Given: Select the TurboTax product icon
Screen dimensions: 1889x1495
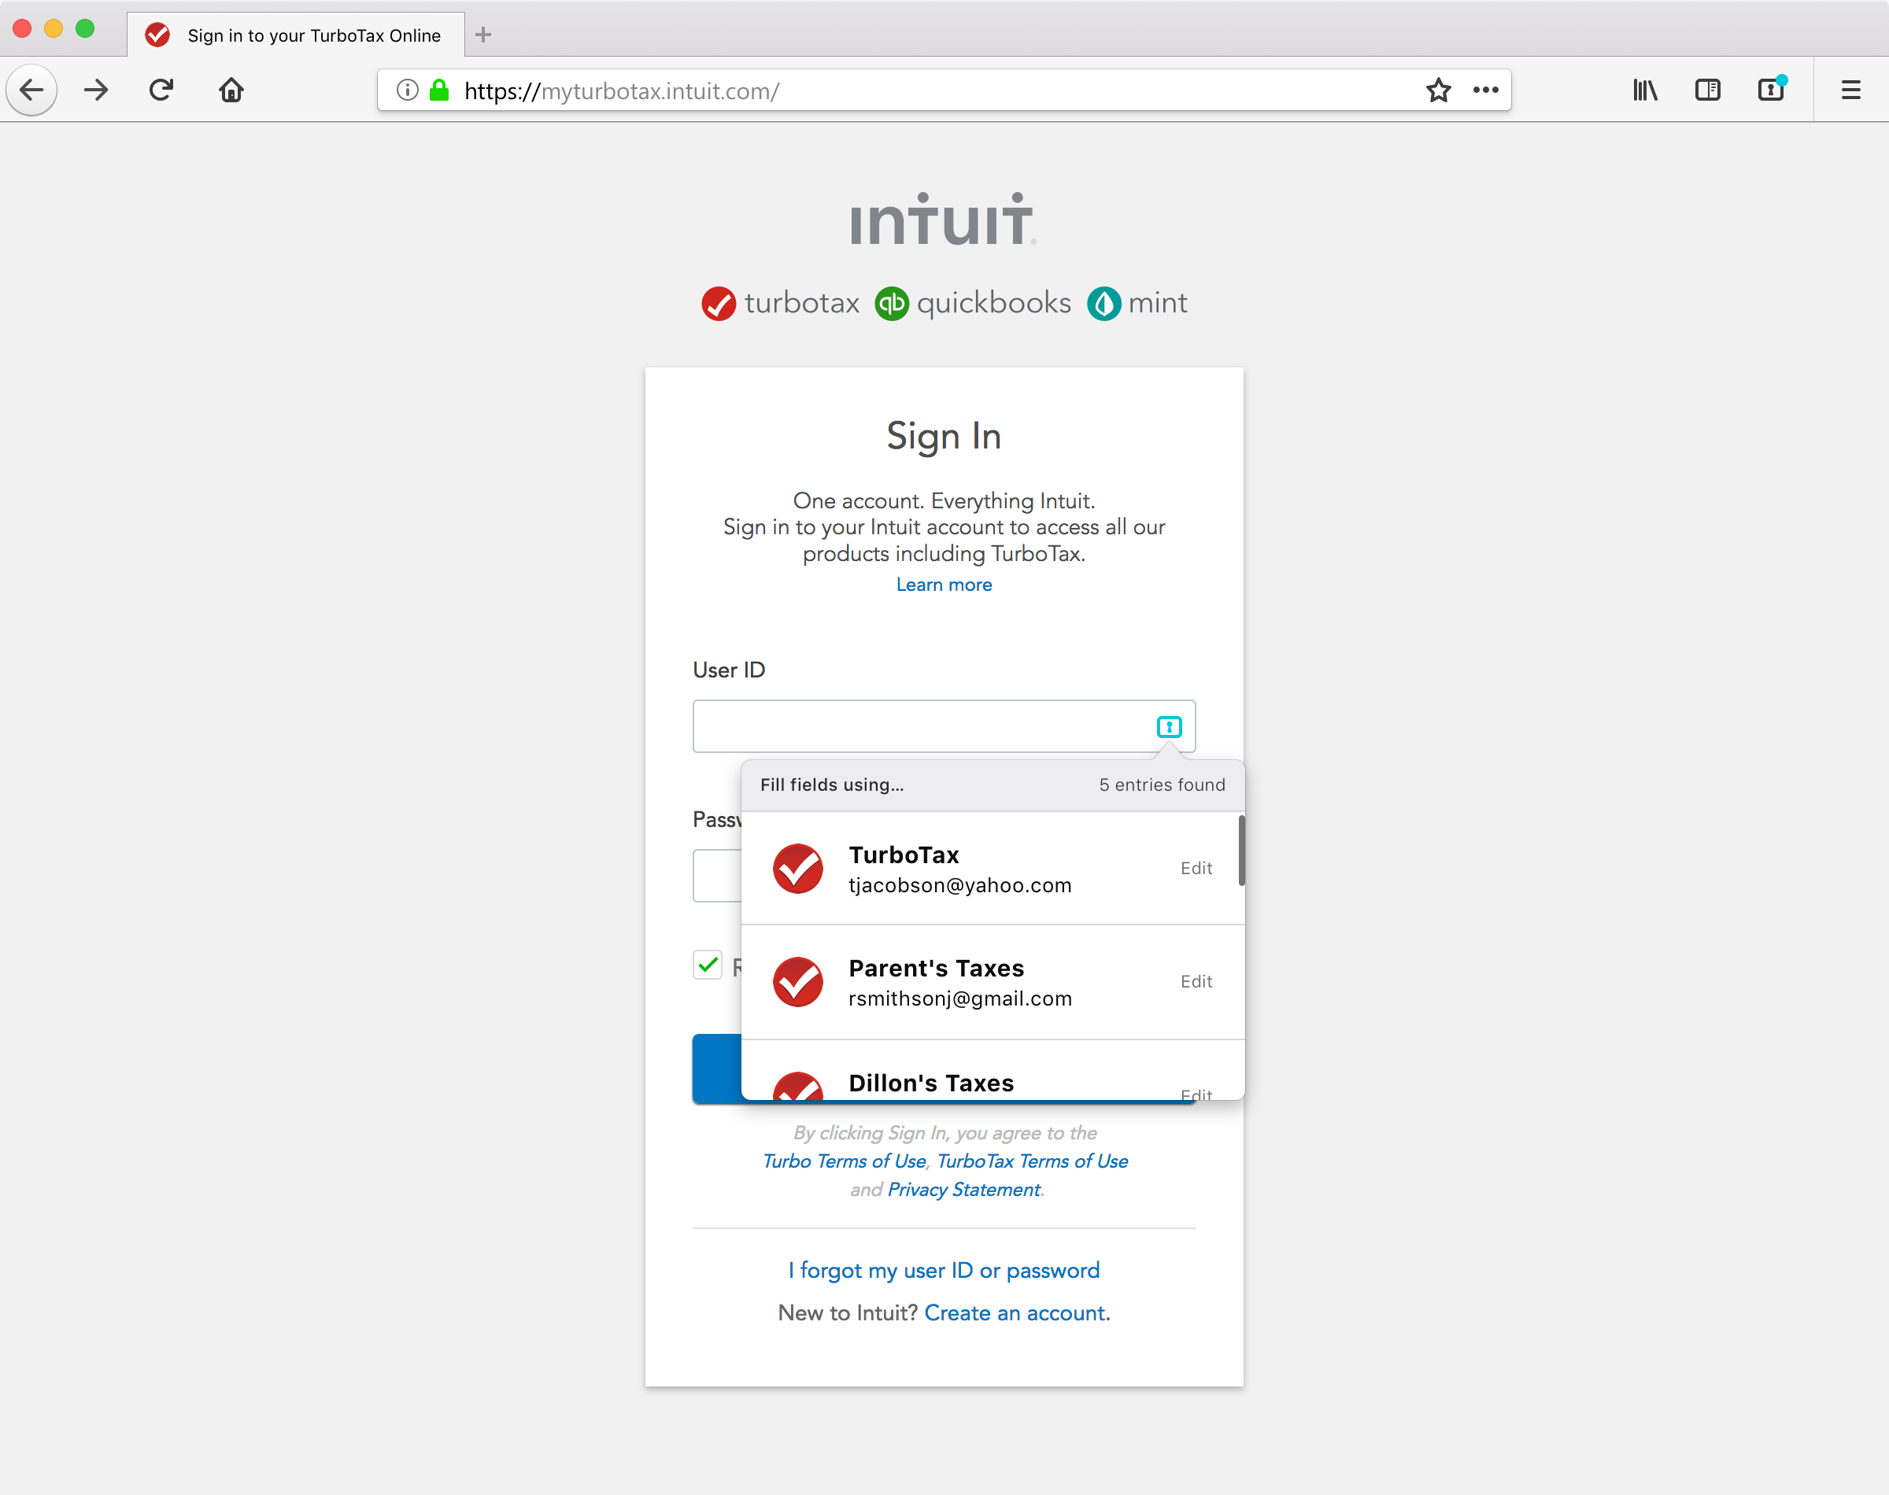Looking at the screenshot, I should tap(718, 303).
